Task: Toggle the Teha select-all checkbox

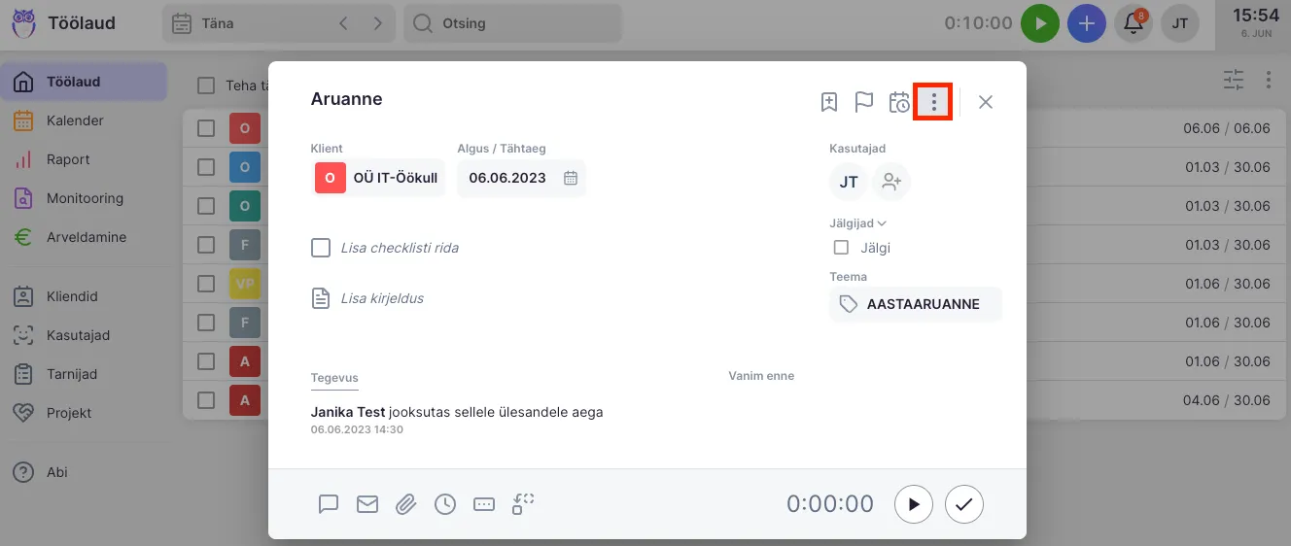Action: 206,85
